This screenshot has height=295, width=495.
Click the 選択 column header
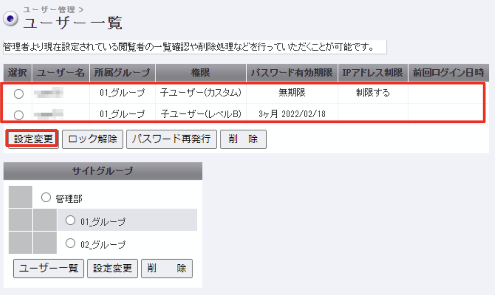[x=17, y=73]
